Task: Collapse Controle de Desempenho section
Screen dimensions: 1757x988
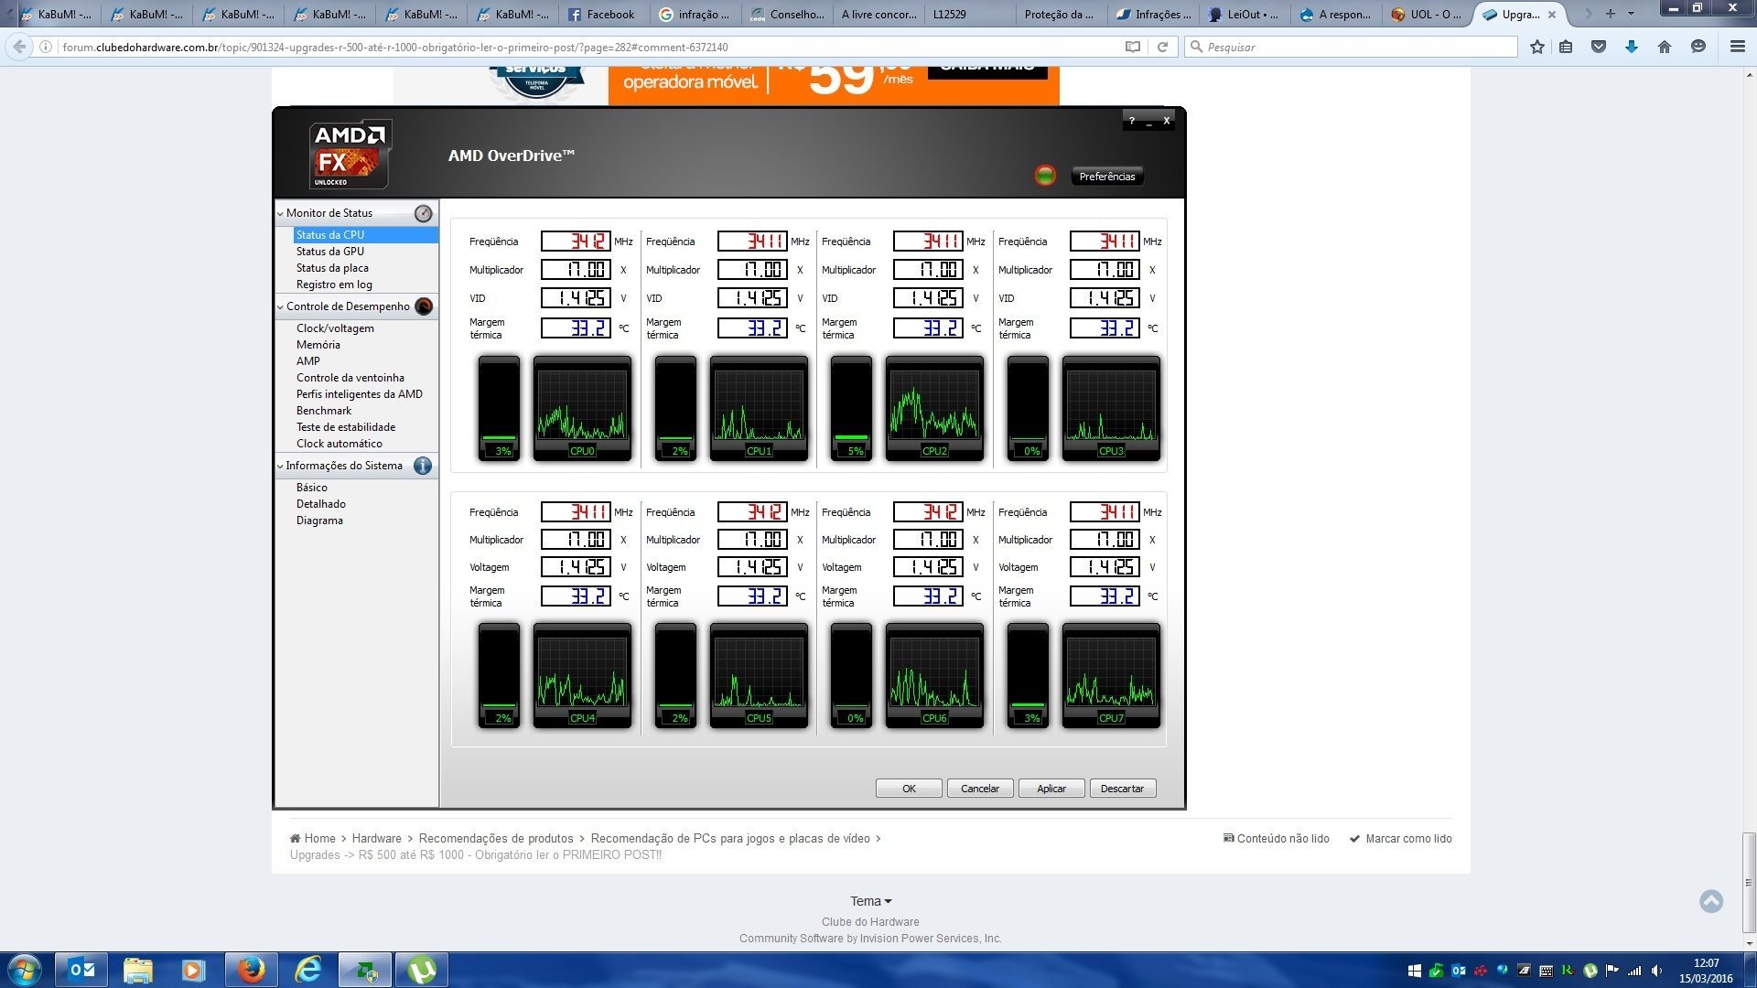Action: click(x=280, y=306)
